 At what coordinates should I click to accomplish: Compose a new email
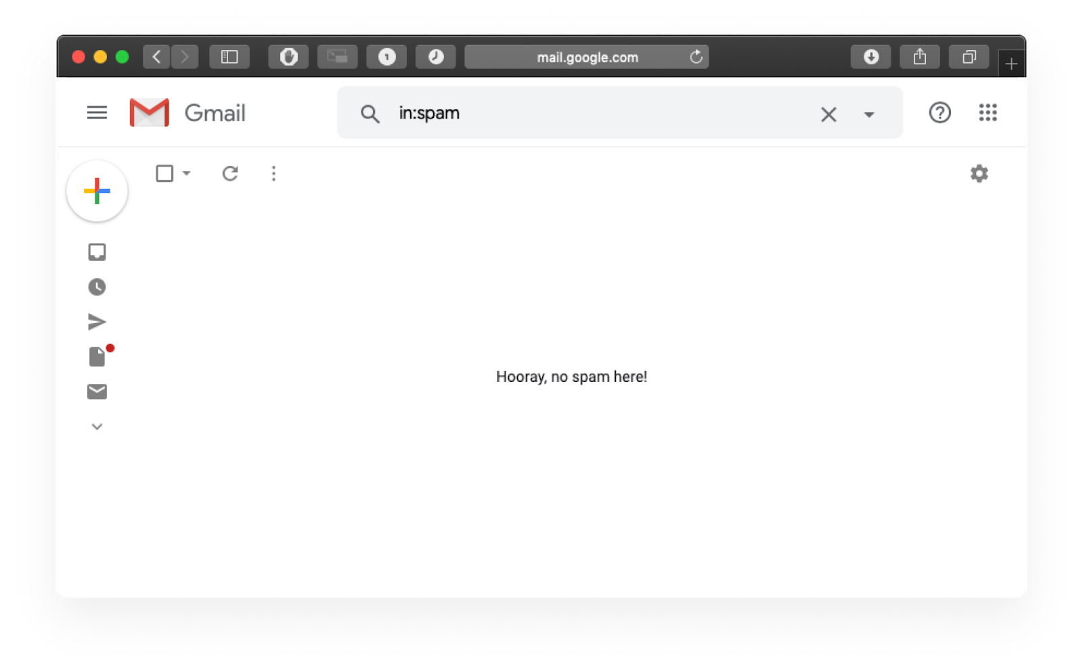97,191
